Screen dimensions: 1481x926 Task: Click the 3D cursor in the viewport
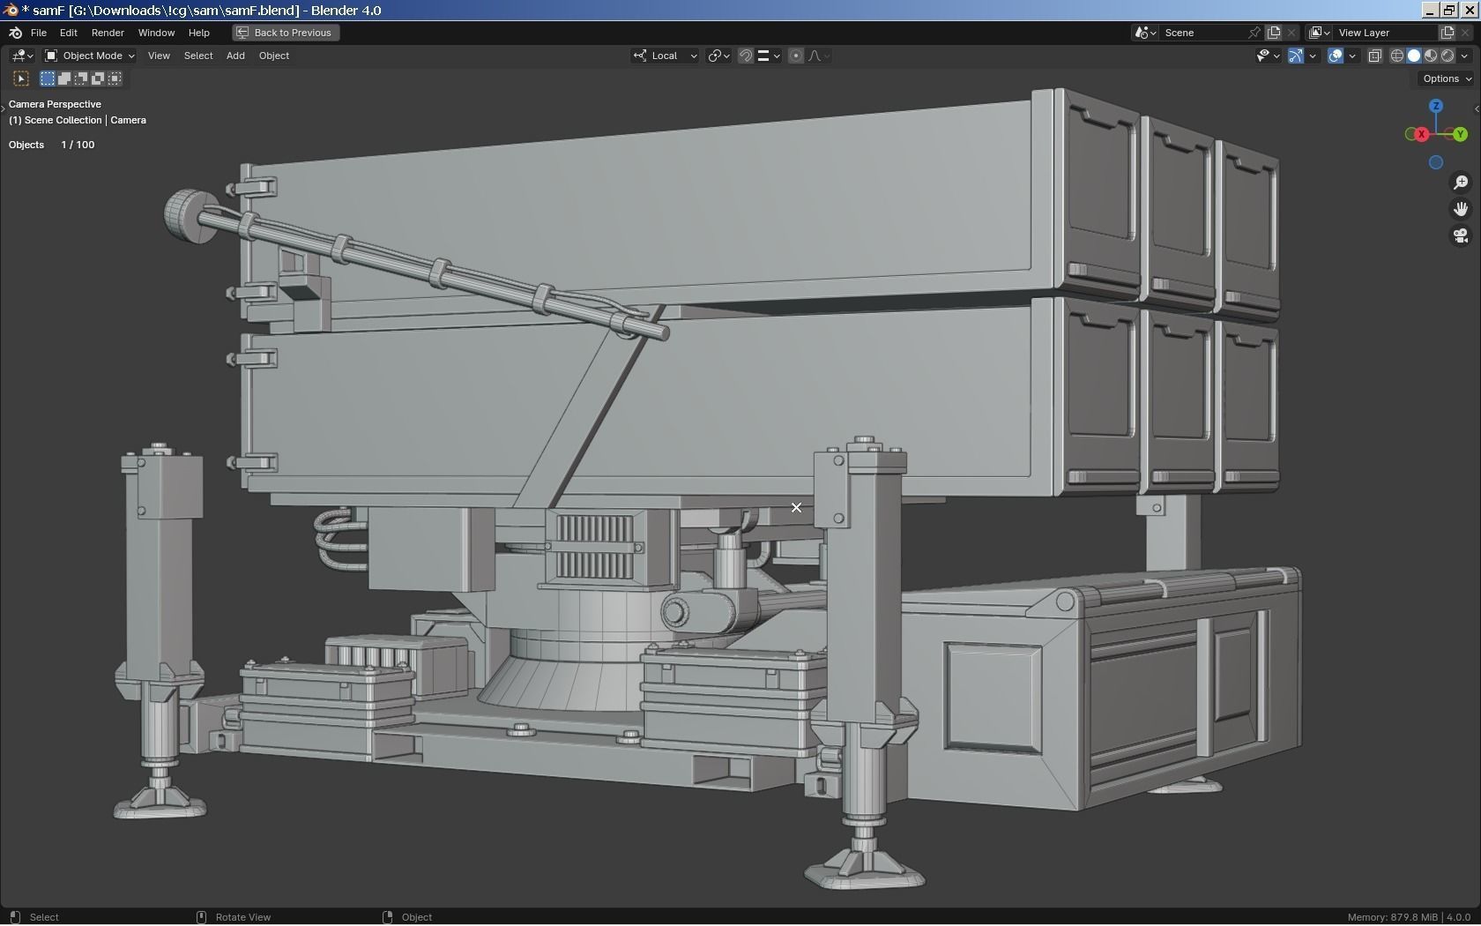pos(796,507)
